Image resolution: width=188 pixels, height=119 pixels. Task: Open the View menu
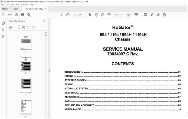pyautogui.click(x=12, y=5)
